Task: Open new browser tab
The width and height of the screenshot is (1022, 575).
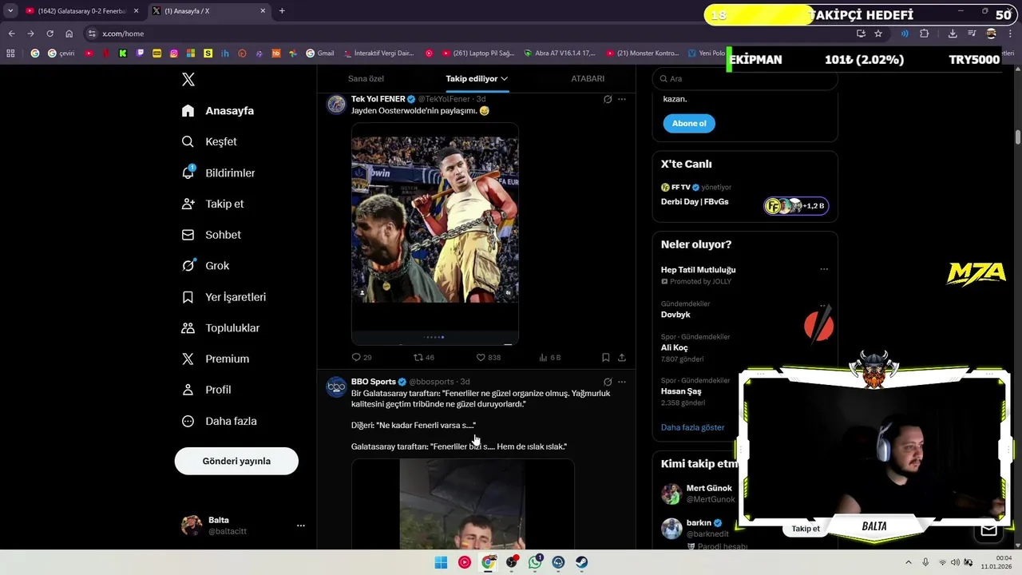Action: click(282, 11)
